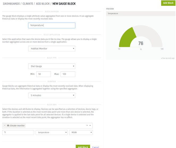Open the MEAN aggregator dropdown
176x148 pixels.
pyautogui.click(x=81, y=133)
